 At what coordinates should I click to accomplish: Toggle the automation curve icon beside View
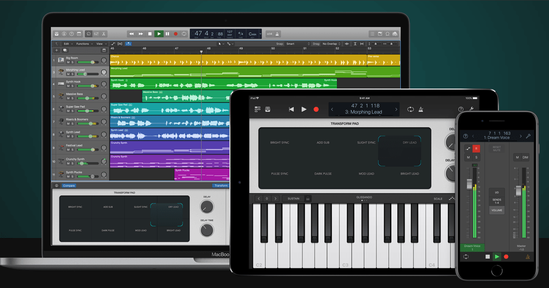point(113,44)
